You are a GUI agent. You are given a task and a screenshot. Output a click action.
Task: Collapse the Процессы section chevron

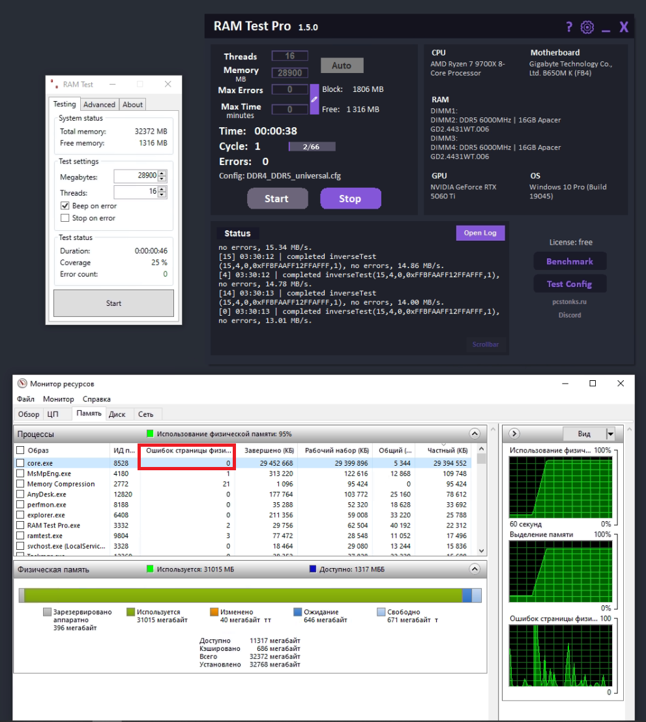(475, 434)
